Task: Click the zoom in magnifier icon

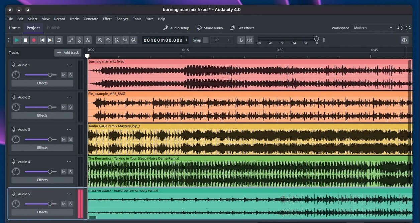Action: pyautogui.click(x=100, y=40)
